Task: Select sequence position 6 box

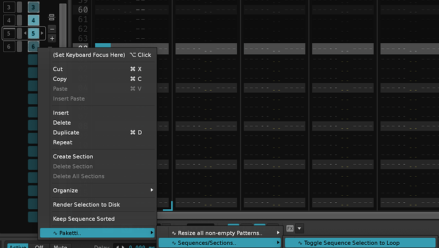Action: click(9, 46)
